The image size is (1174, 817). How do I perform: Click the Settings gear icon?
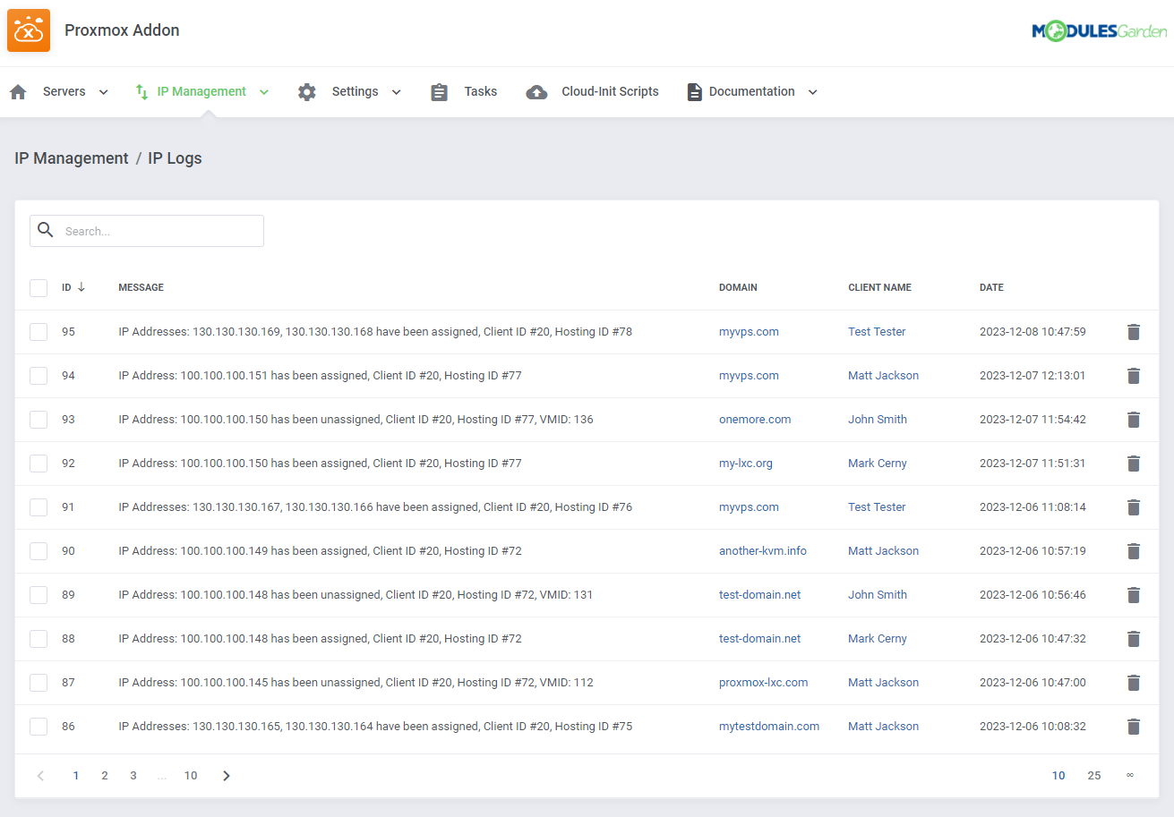pos(307,92)
